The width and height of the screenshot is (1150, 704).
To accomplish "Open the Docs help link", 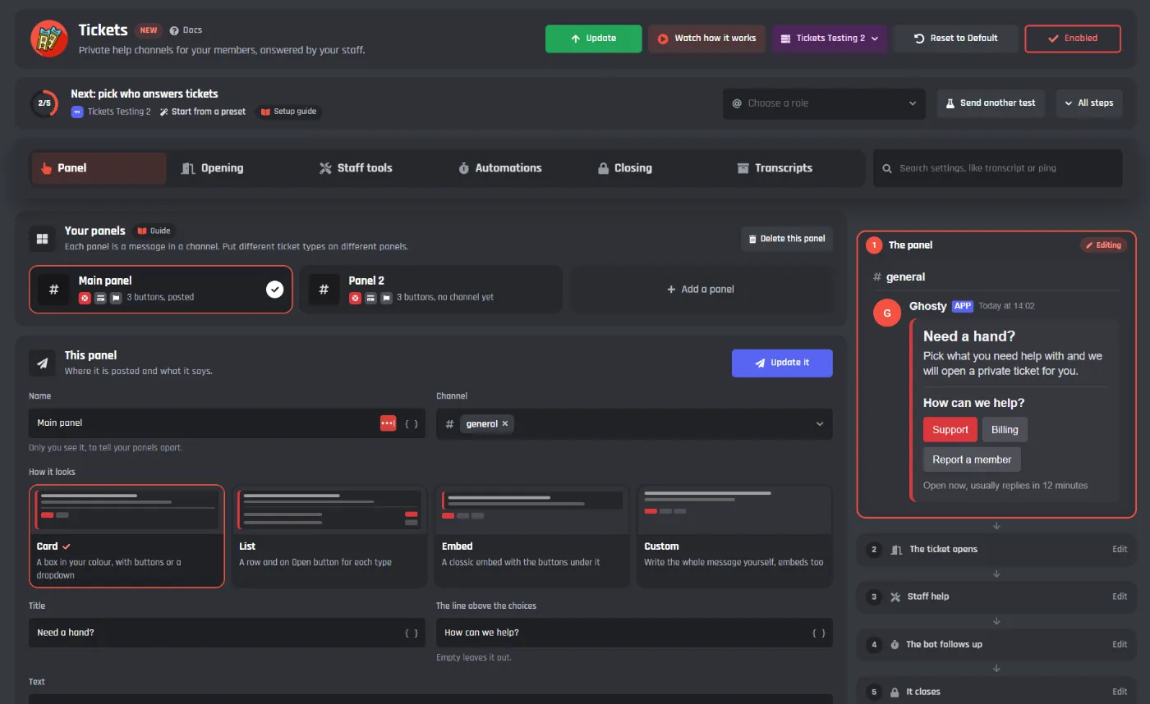I will (186, 30).
